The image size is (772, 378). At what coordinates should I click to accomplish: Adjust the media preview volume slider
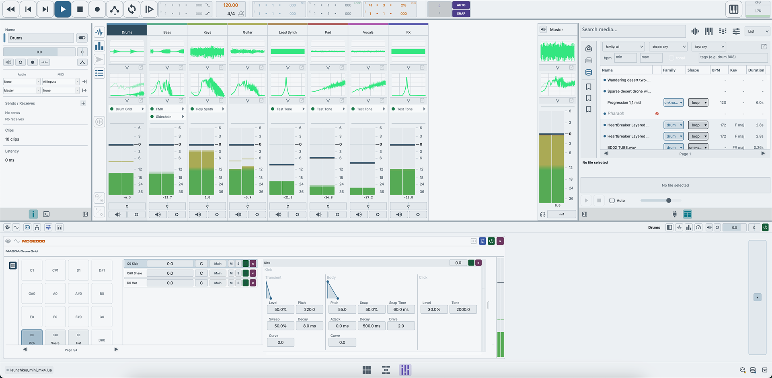661,200
